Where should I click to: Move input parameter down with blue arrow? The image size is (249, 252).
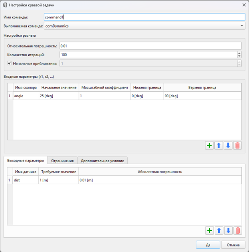[228, 146]
